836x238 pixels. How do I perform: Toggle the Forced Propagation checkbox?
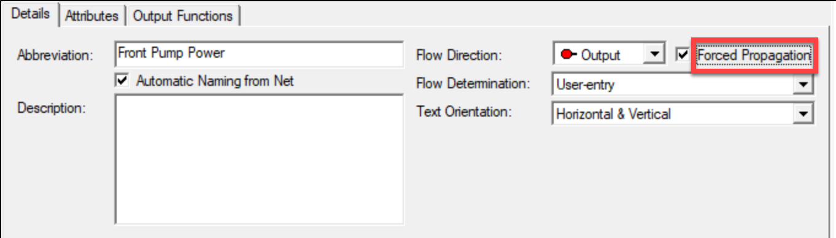coord(683,55)
